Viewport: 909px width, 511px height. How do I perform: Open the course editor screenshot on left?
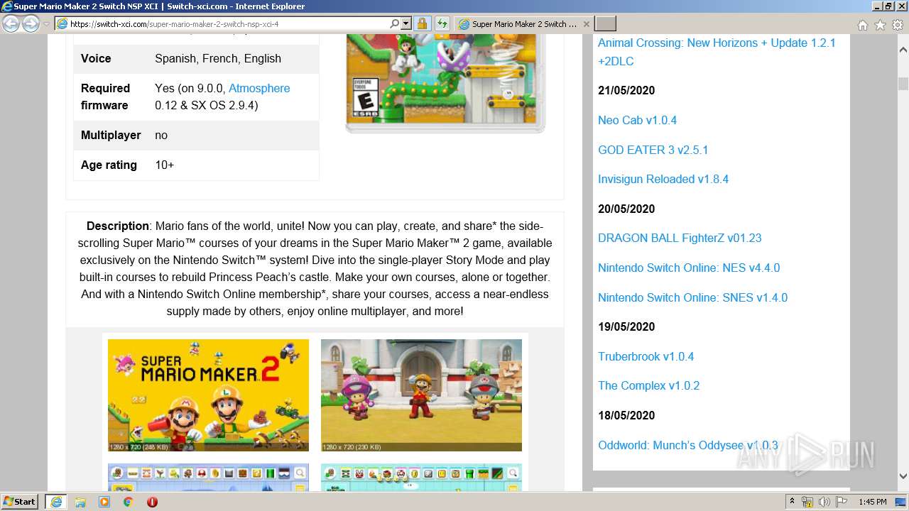point(208,478)
